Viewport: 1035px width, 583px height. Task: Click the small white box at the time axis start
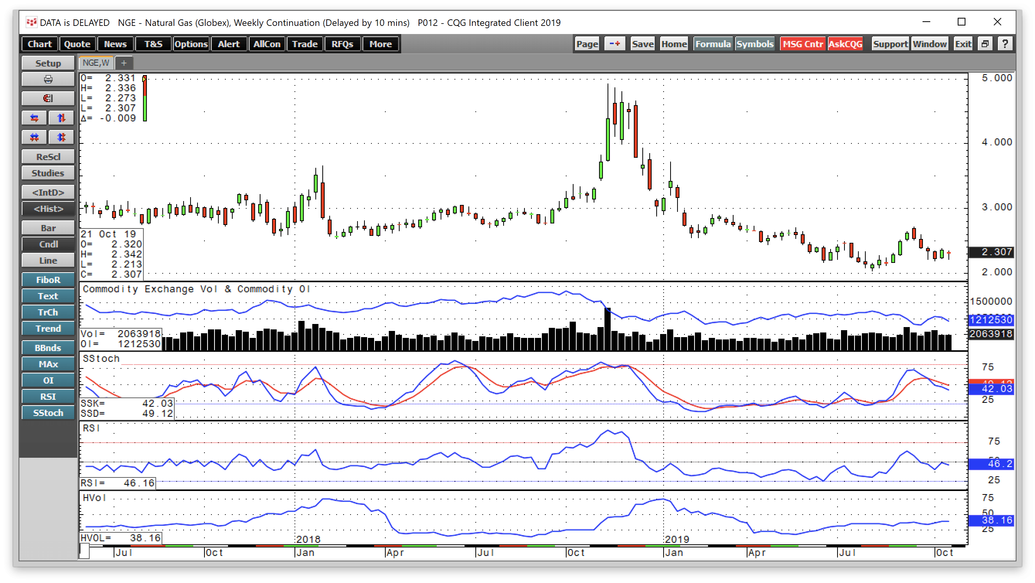pyautogui.click(x=84, y=551)
